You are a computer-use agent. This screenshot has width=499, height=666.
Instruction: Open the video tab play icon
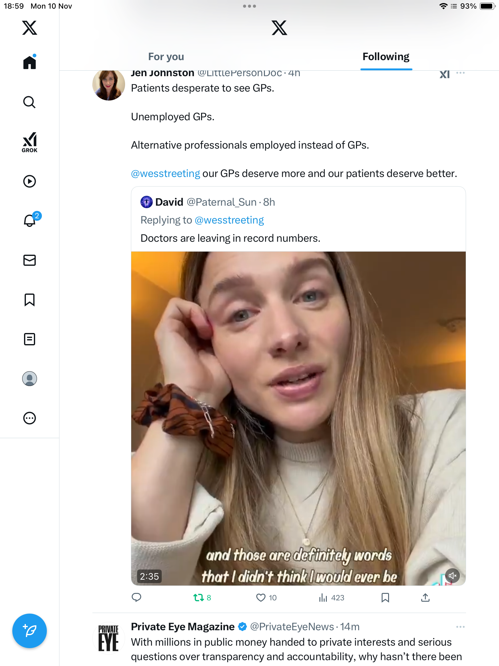tap(30, 181)
